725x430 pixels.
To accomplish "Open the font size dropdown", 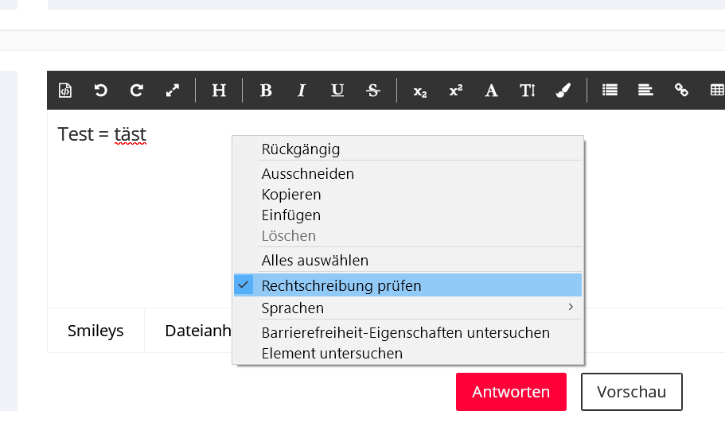I will coord(528,91).
